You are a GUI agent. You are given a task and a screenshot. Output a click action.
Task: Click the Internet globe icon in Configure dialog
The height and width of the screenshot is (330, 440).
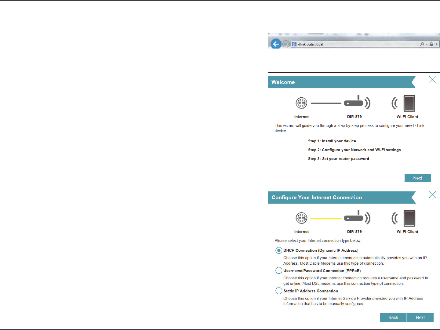(301, 218)
